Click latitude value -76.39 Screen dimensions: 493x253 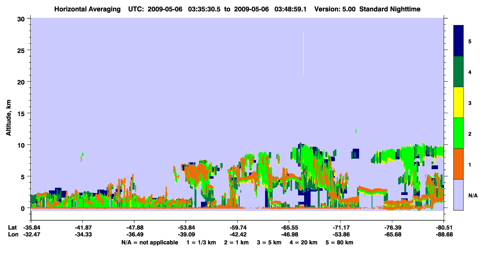click(x=393, y=228)
